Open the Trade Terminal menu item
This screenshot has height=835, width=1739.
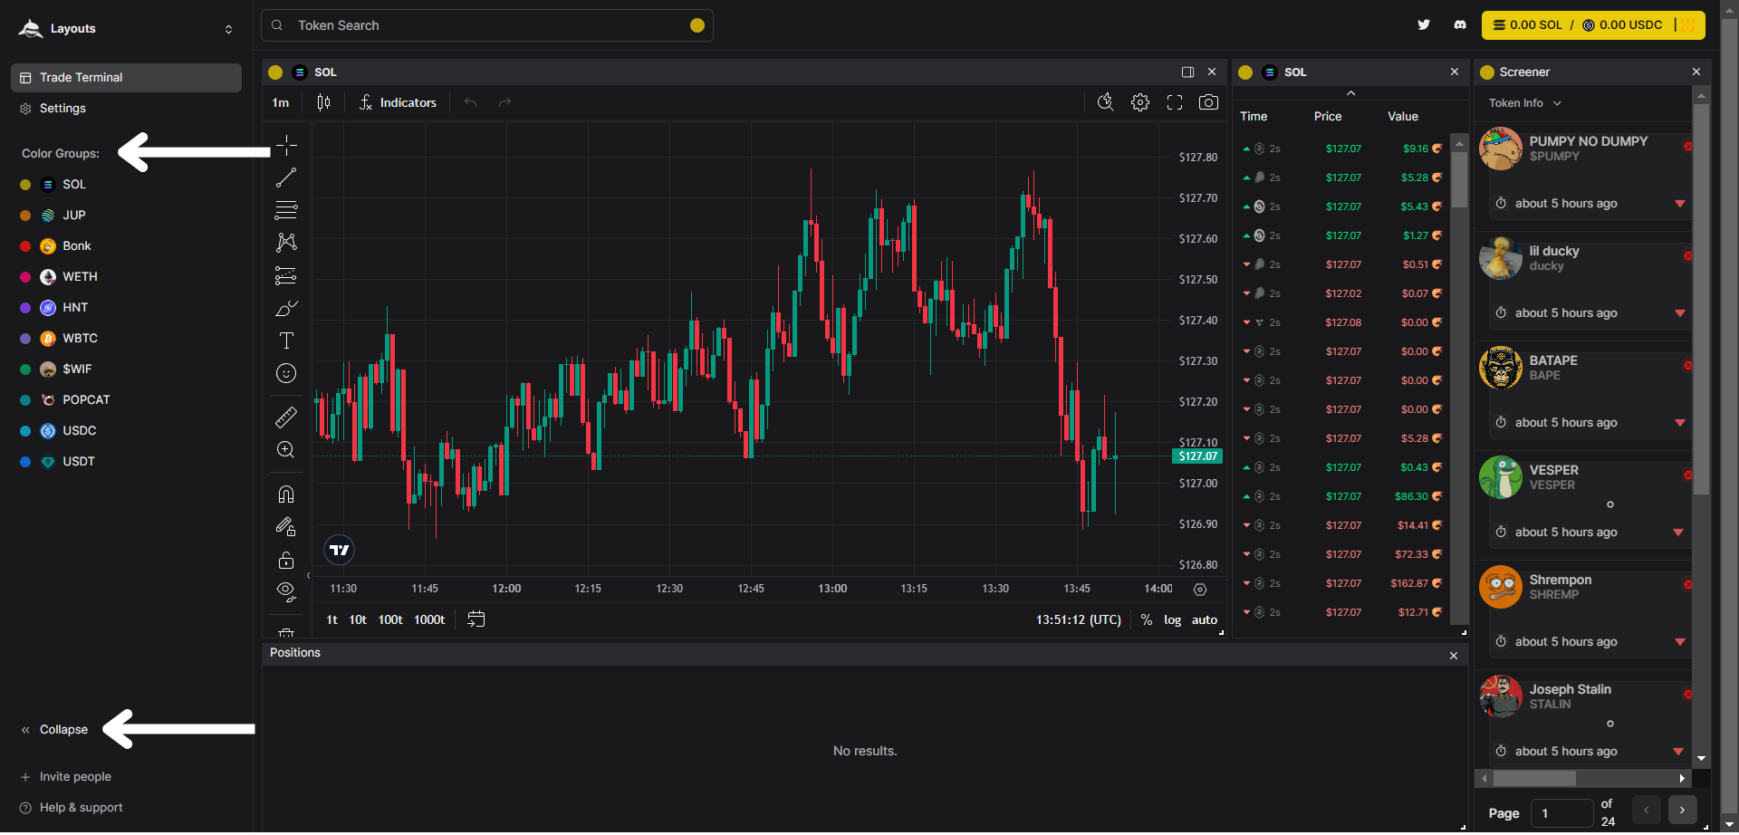pos(126,78)
